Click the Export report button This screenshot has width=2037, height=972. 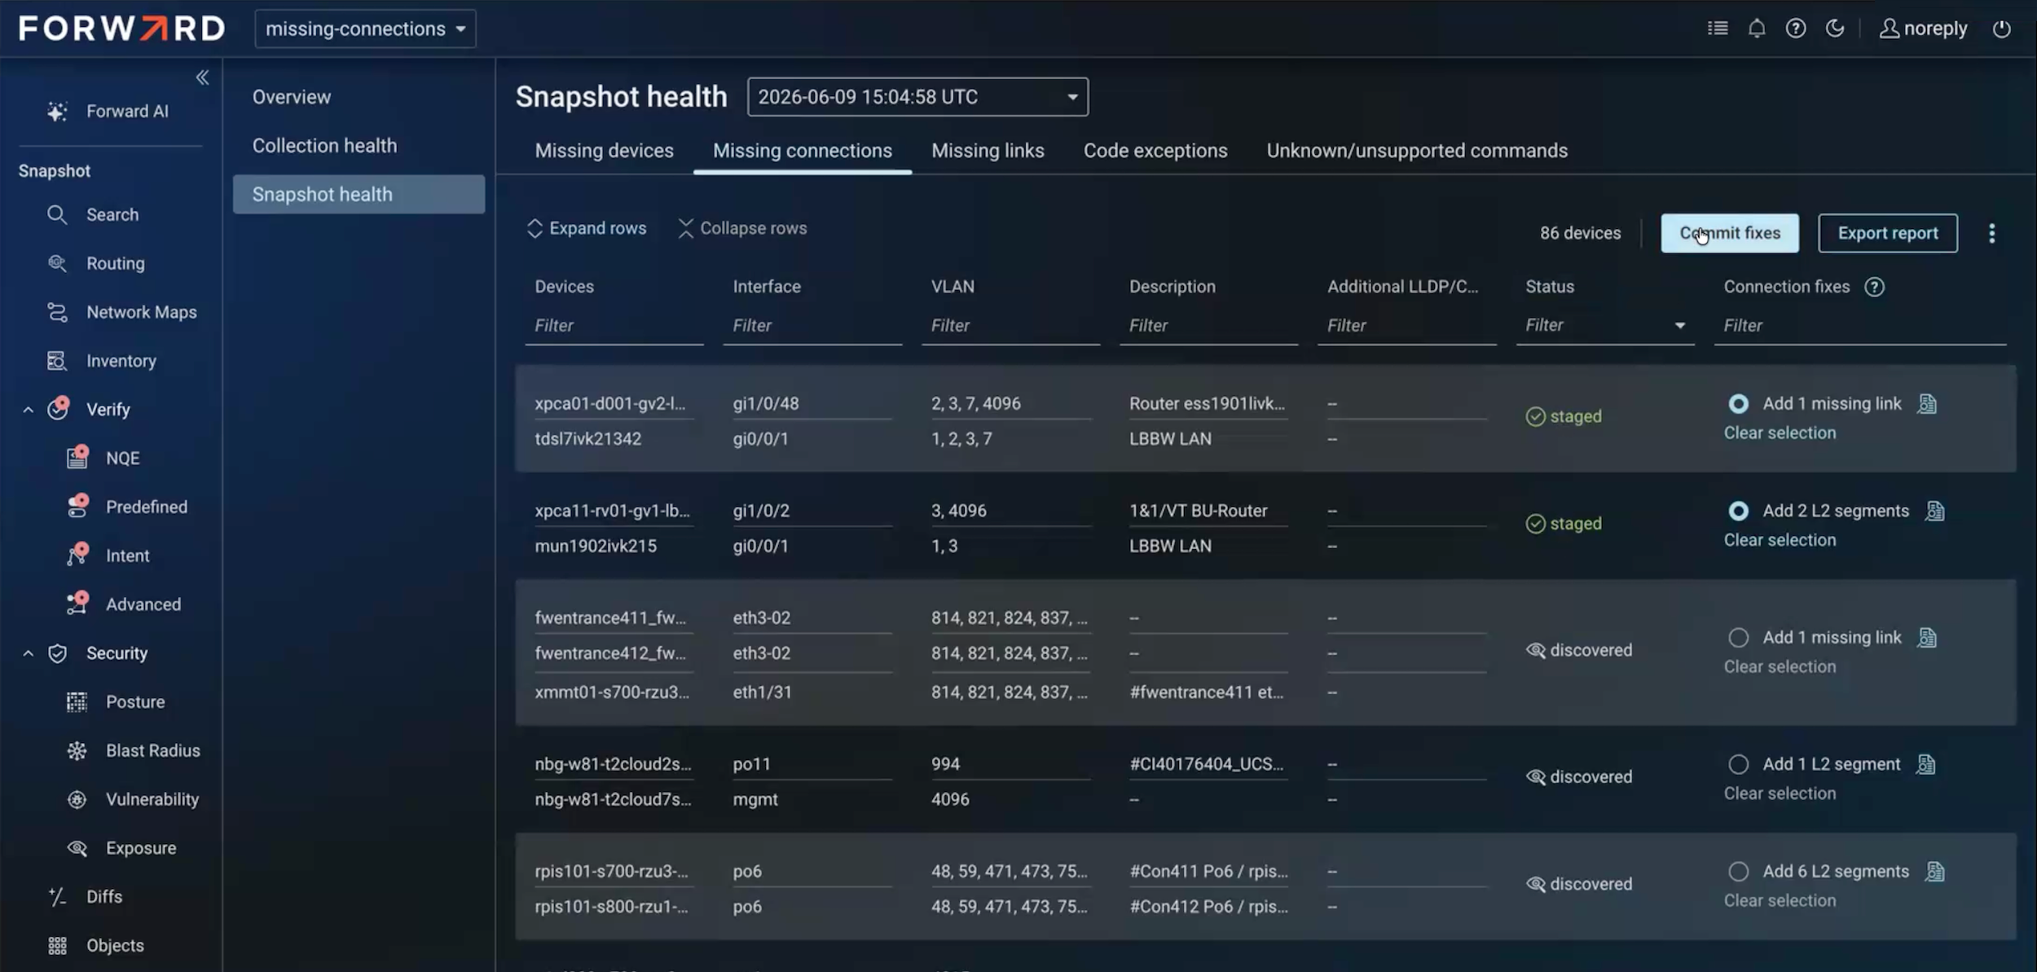pos(1887,233)
